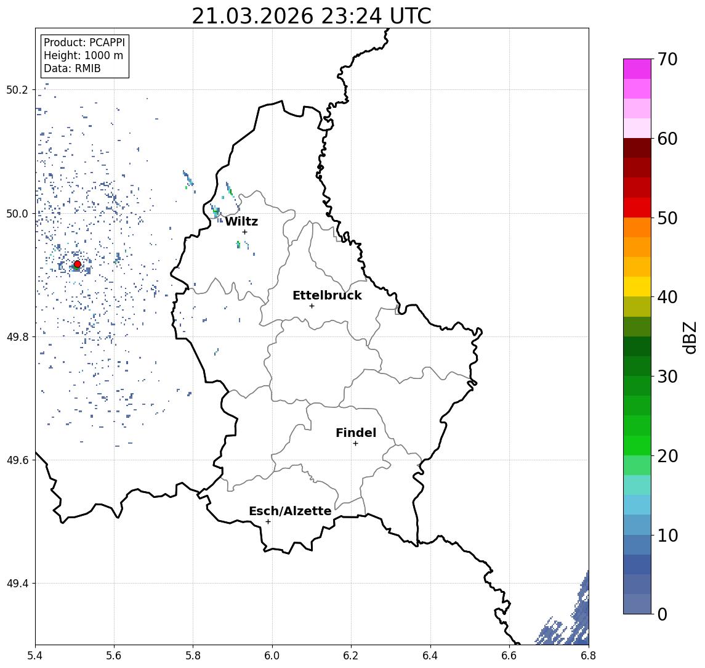
Task: Click the 6.8 longitude axis label
Action: click(589, 656)
